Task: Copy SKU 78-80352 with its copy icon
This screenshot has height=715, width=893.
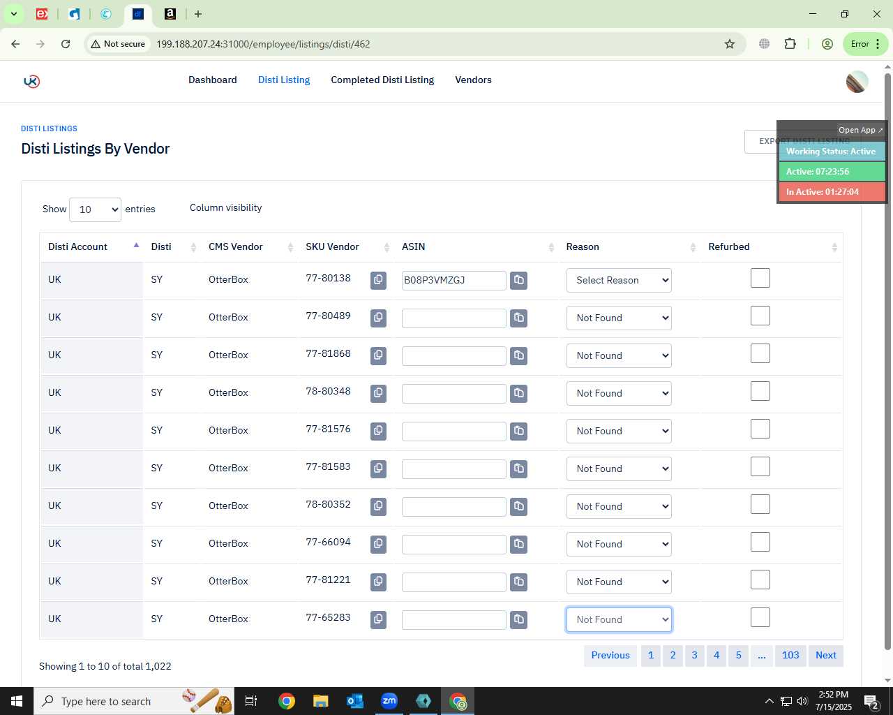Action: tap(378, 506)
